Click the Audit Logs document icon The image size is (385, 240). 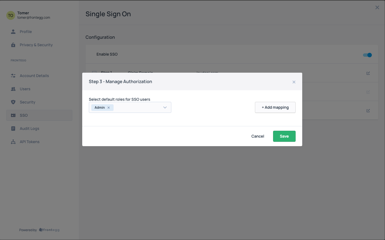(x=13, y=129)
